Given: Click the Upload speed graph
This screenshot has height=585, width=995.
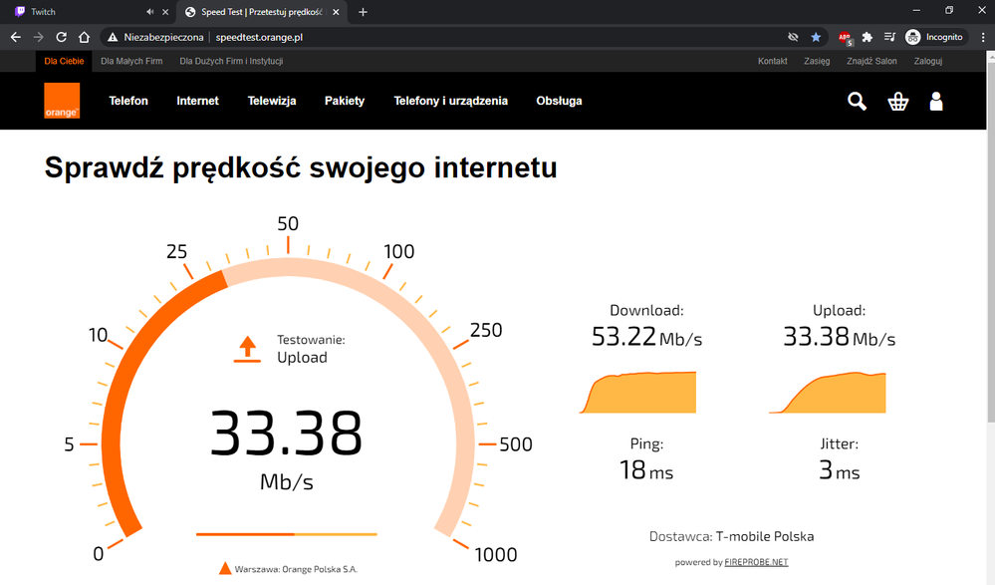Looking at the screenshot, I should click(828, 393).
